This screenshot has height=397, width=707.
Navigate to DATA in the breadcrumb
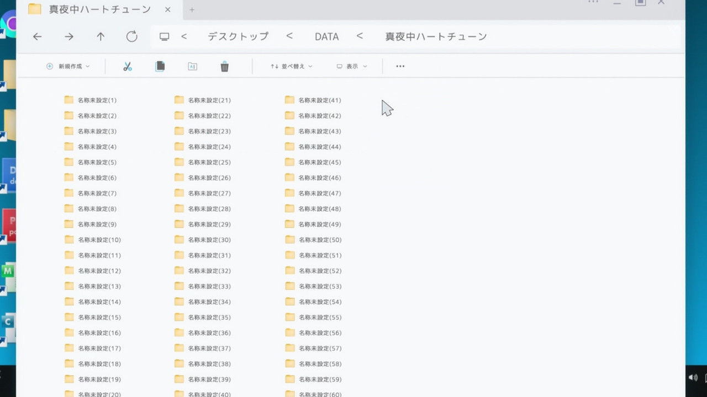click(x=326, y=37)
